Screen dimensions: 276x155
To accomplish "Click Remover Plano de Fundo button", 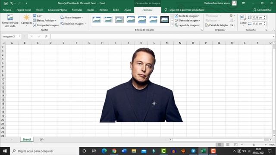I will coord(10,21).
